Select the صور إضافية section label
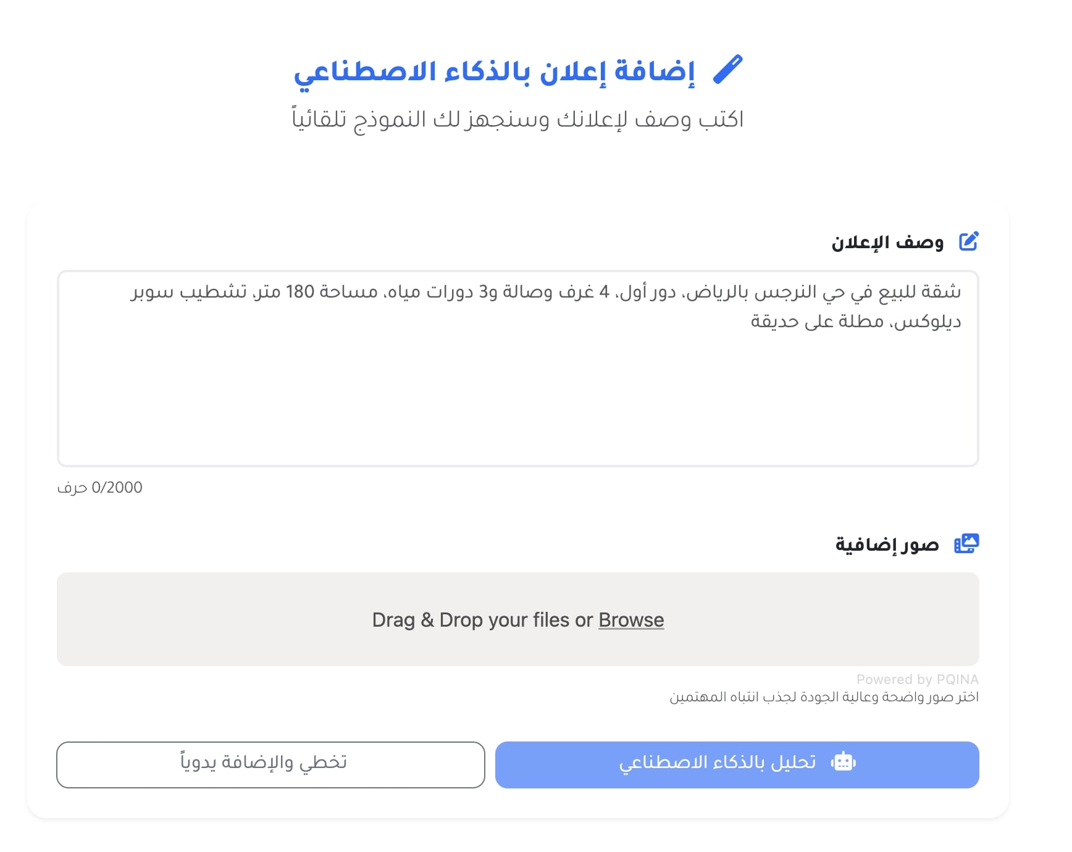This screenshot has height=852, width=1072. [x=887, y=545]
